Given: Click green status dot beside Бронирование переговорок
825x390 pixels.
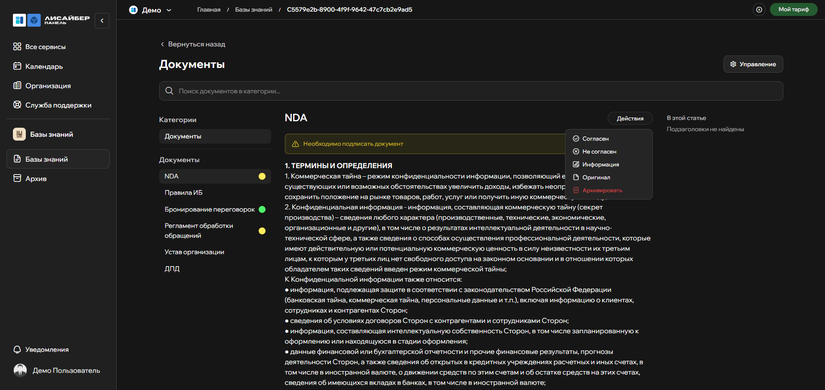Looking at the screenshot, I should coord(262,209).
